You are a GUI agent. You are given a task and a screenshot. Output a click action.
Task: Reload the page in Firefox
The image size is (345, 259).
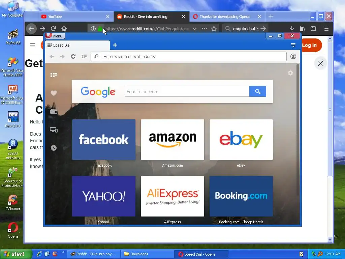click(53, 29)
